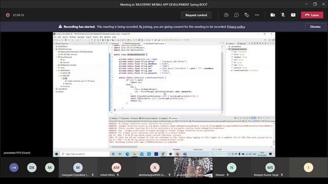Image resolution: width=328 pixels, height=184 pixels.
Task: Show the meeting participants list
Action: tap(226, 15)
